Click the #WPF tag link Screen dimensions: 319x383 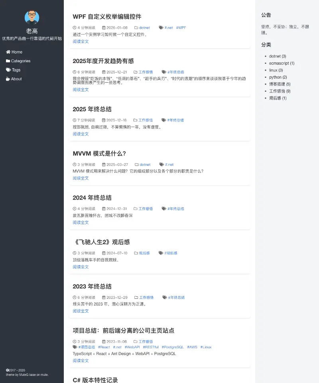point(181,28)
